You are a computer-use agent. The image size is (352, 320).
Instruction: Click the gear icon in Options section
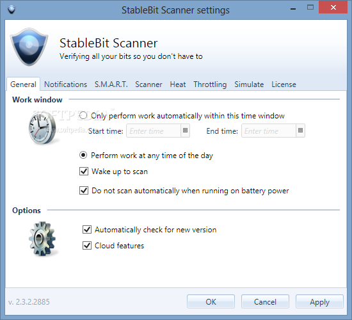(x=42, y=239)
